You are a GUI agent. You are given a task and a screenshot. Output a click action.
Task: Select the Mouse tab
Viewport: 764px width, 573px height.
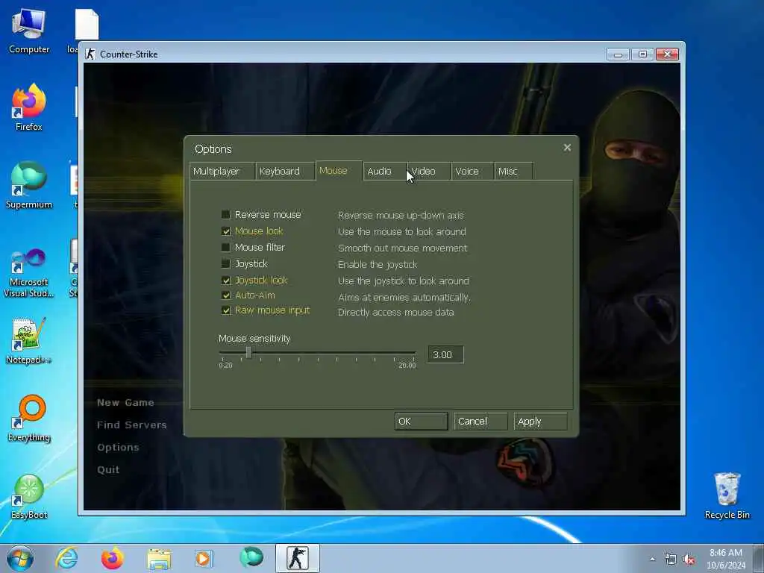pyautogui.click(x=339, y=171)
